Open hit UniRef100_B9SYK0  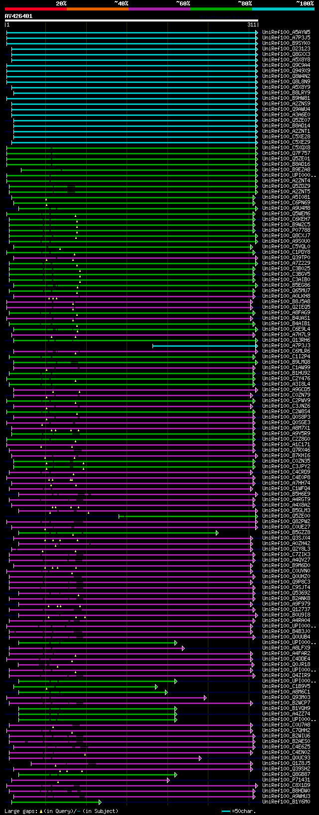[286, 43]
